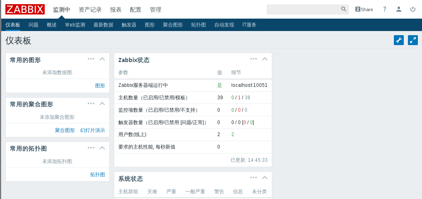Click the Zabbix服务器端运行中 row label

tap(143, 85)
